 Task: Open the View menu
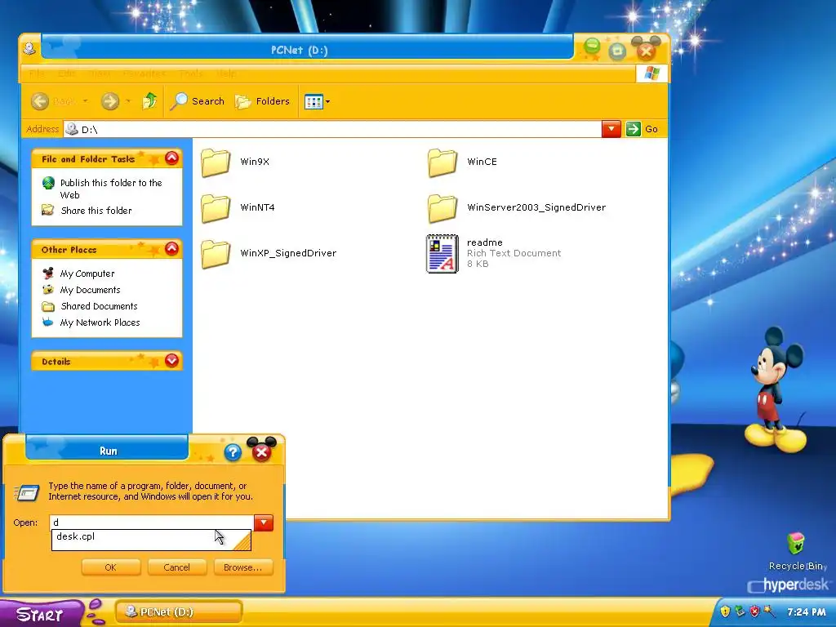tap(100, 73)
